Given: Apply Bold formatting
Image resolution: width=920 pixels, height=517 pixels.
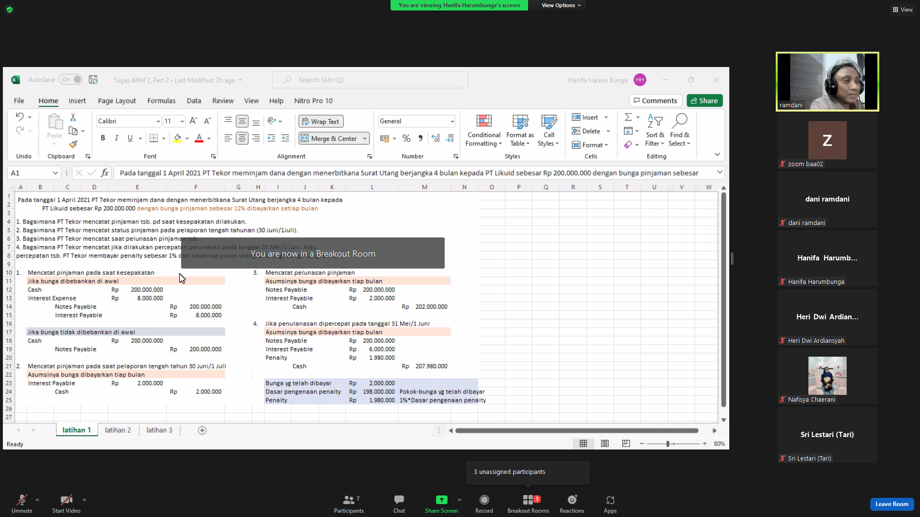Looking at the screenshot, I should coord(103,138).
